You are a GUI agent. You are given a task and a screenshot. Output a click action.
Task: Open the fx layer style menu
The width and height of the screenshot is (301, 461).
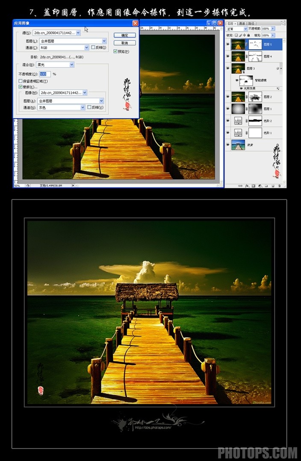(247, 186)
